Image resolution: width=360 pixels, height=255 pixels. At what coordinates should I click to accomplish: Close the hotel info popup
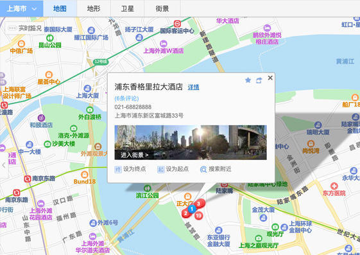[x=270, y=78]
